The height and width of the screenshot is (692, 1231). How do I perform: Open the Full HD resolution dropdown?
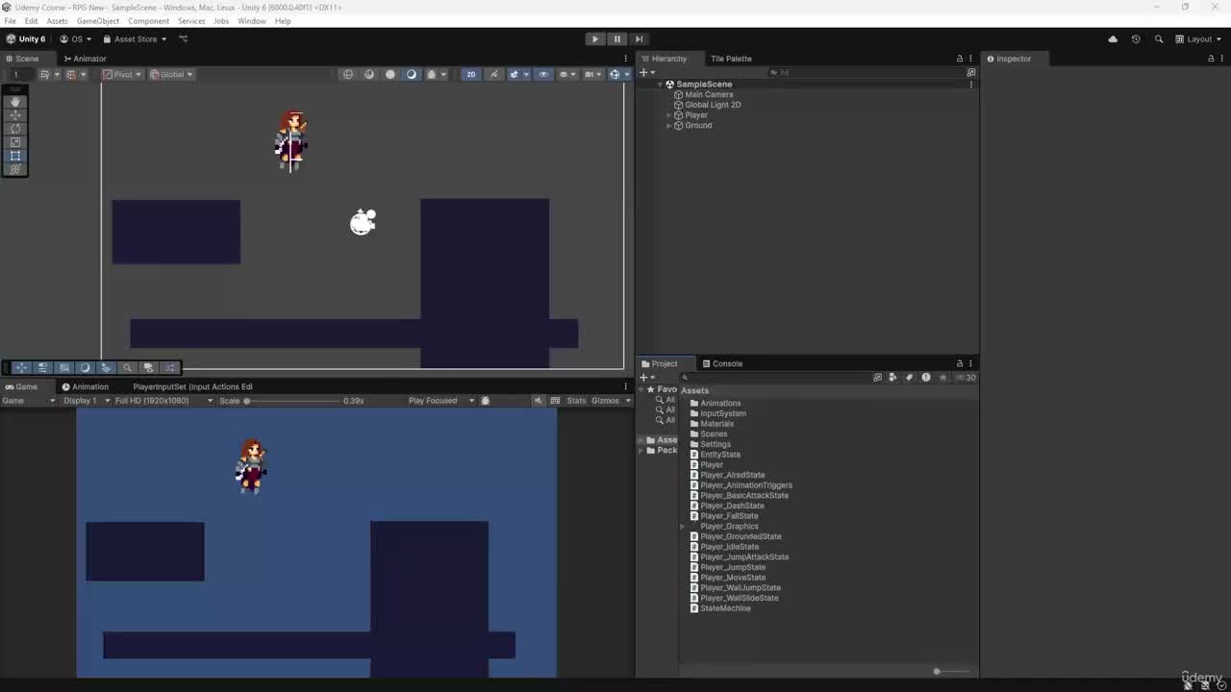(x=163, y=401)
